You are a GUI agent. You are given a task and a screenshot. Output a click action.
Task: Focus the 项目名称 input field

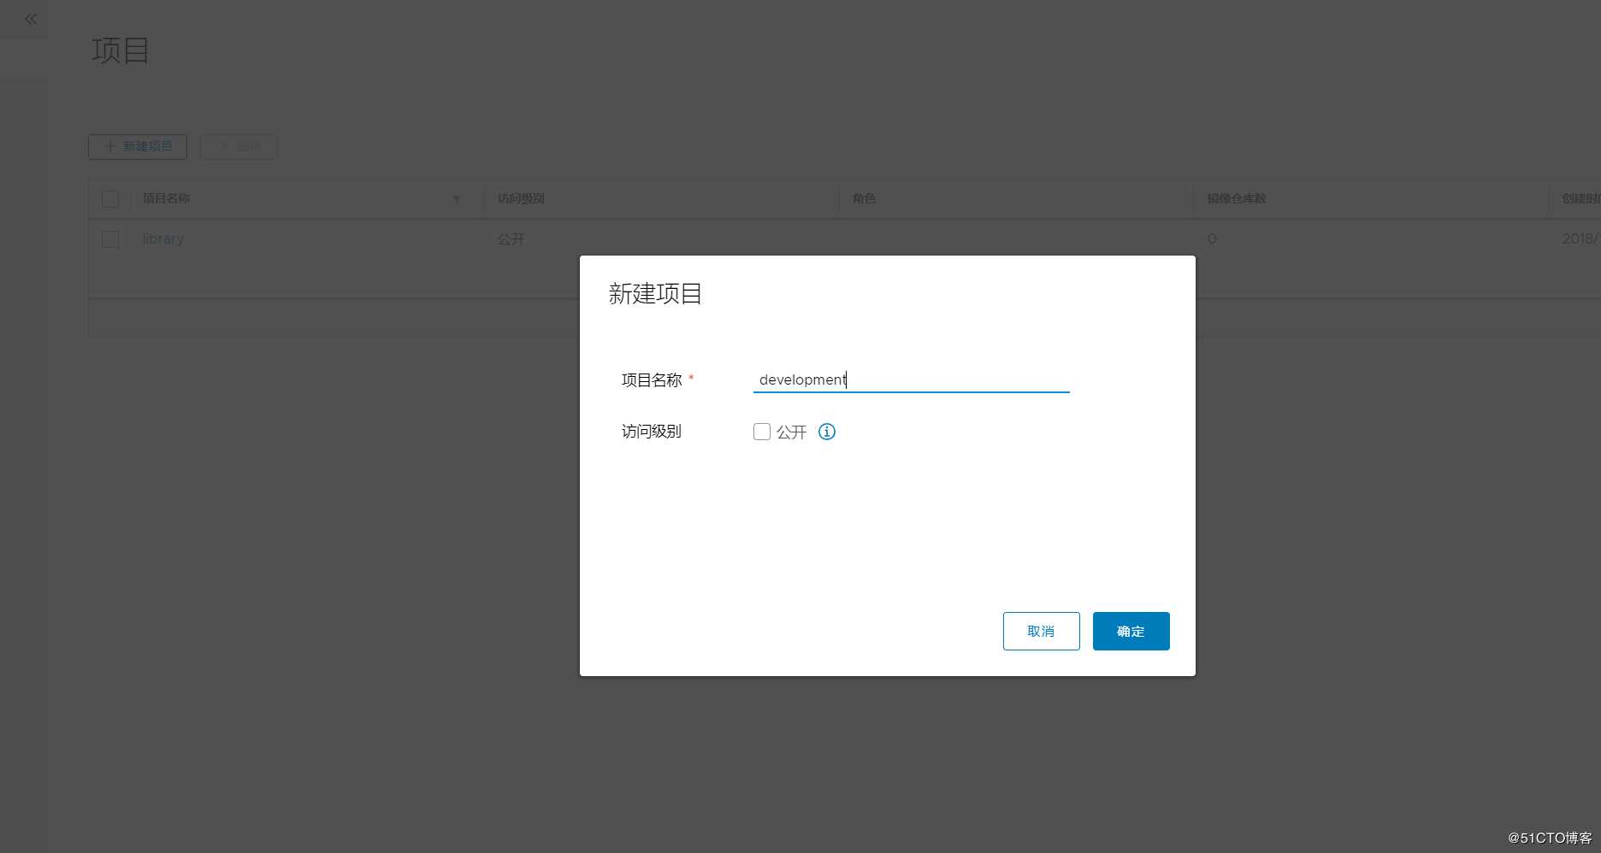point(911,379)
